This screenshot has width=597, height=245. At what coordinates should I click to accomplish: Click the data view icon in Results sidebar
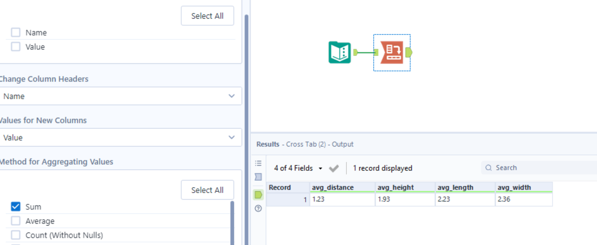point(258,176)
